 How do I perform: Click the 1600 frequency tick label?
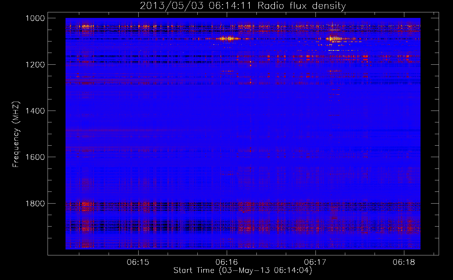35,157
